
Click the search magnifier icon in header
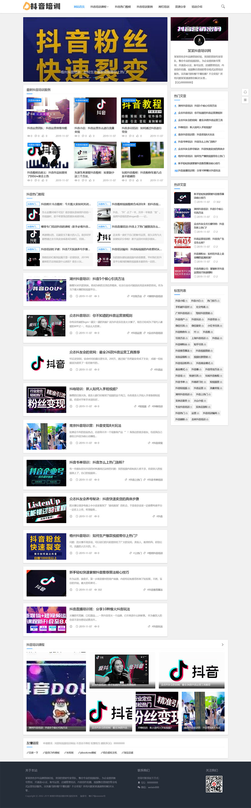pos(223,6)
